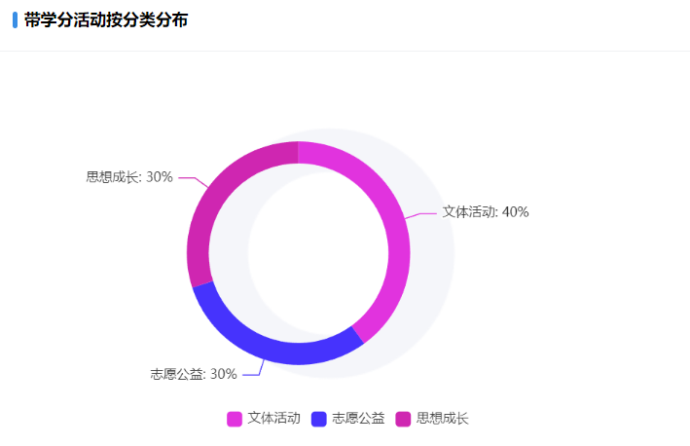Image resolution: width=690 pixels, height=446 pixels.
Task: Click the 志愿公益: 30% data label
Action: [194, 374]
